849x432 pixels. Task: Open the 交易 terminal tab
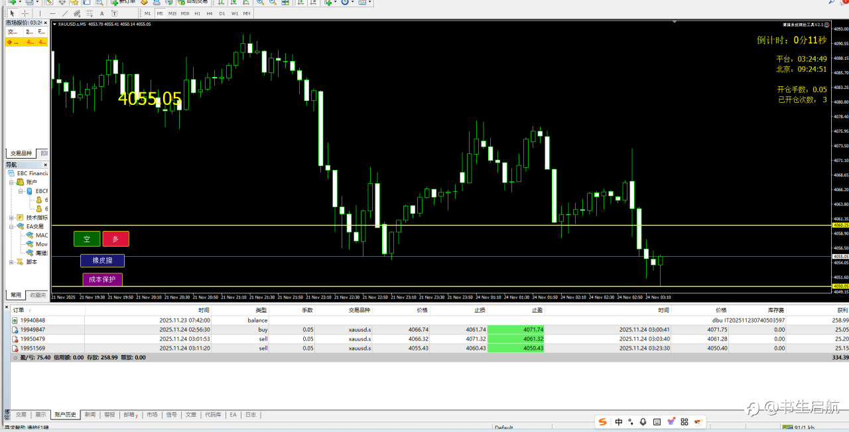[21, 415]
